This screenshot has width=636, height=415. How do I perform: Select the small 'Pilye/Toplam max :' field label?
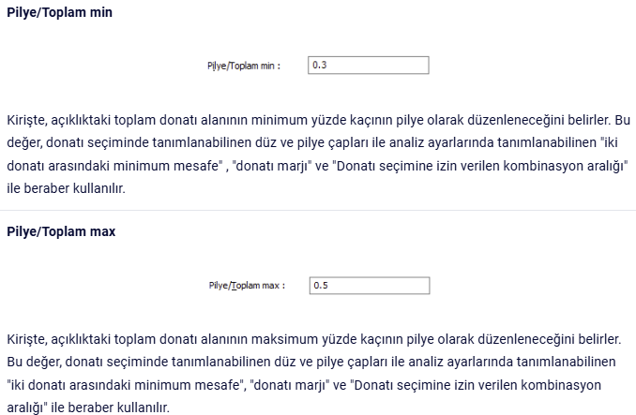(x=247, y=286)
